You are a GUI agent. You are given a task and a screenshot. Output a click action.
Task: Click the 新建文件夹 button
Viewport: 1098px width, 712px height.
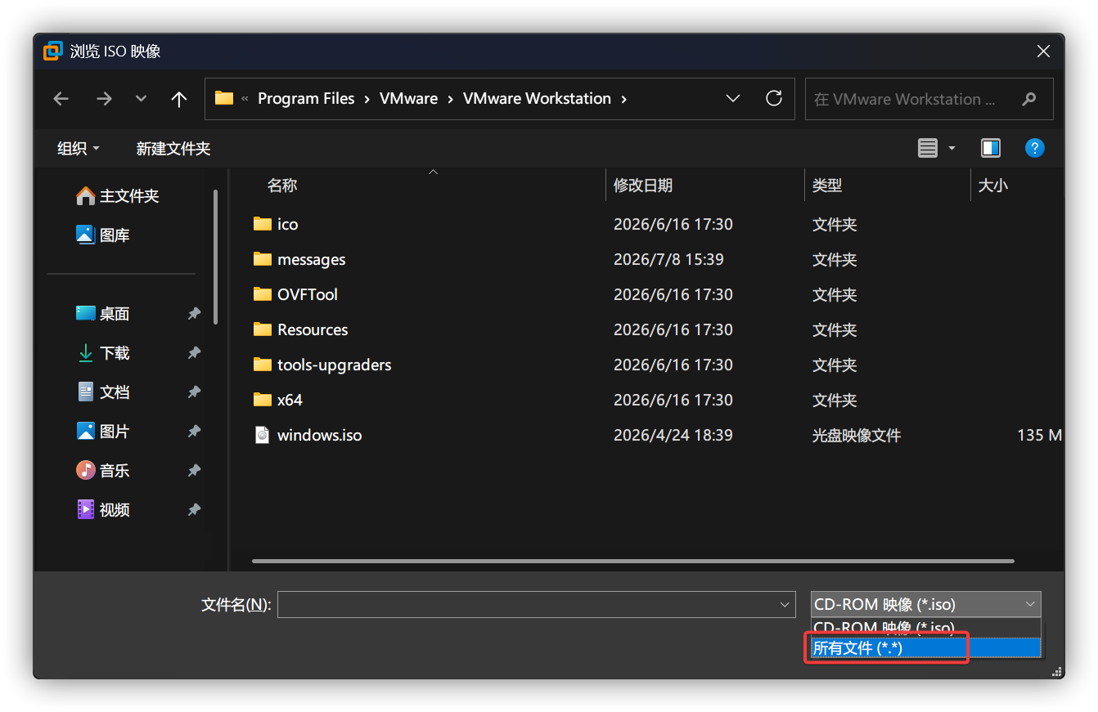(173, 148)
